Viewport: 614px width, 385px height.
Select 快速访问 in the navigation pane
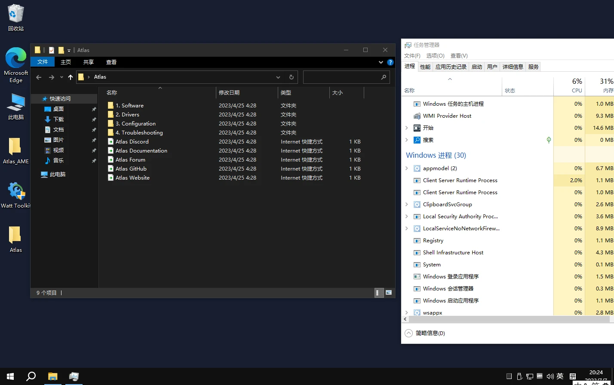[x=64, y=98]
